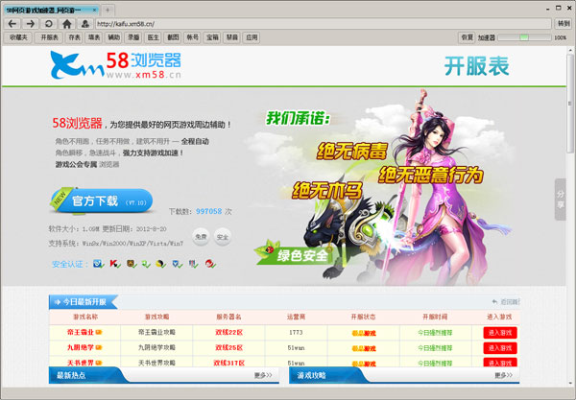
Task: Open the 开服表 toolbar item
Action: tap(49, 37)
